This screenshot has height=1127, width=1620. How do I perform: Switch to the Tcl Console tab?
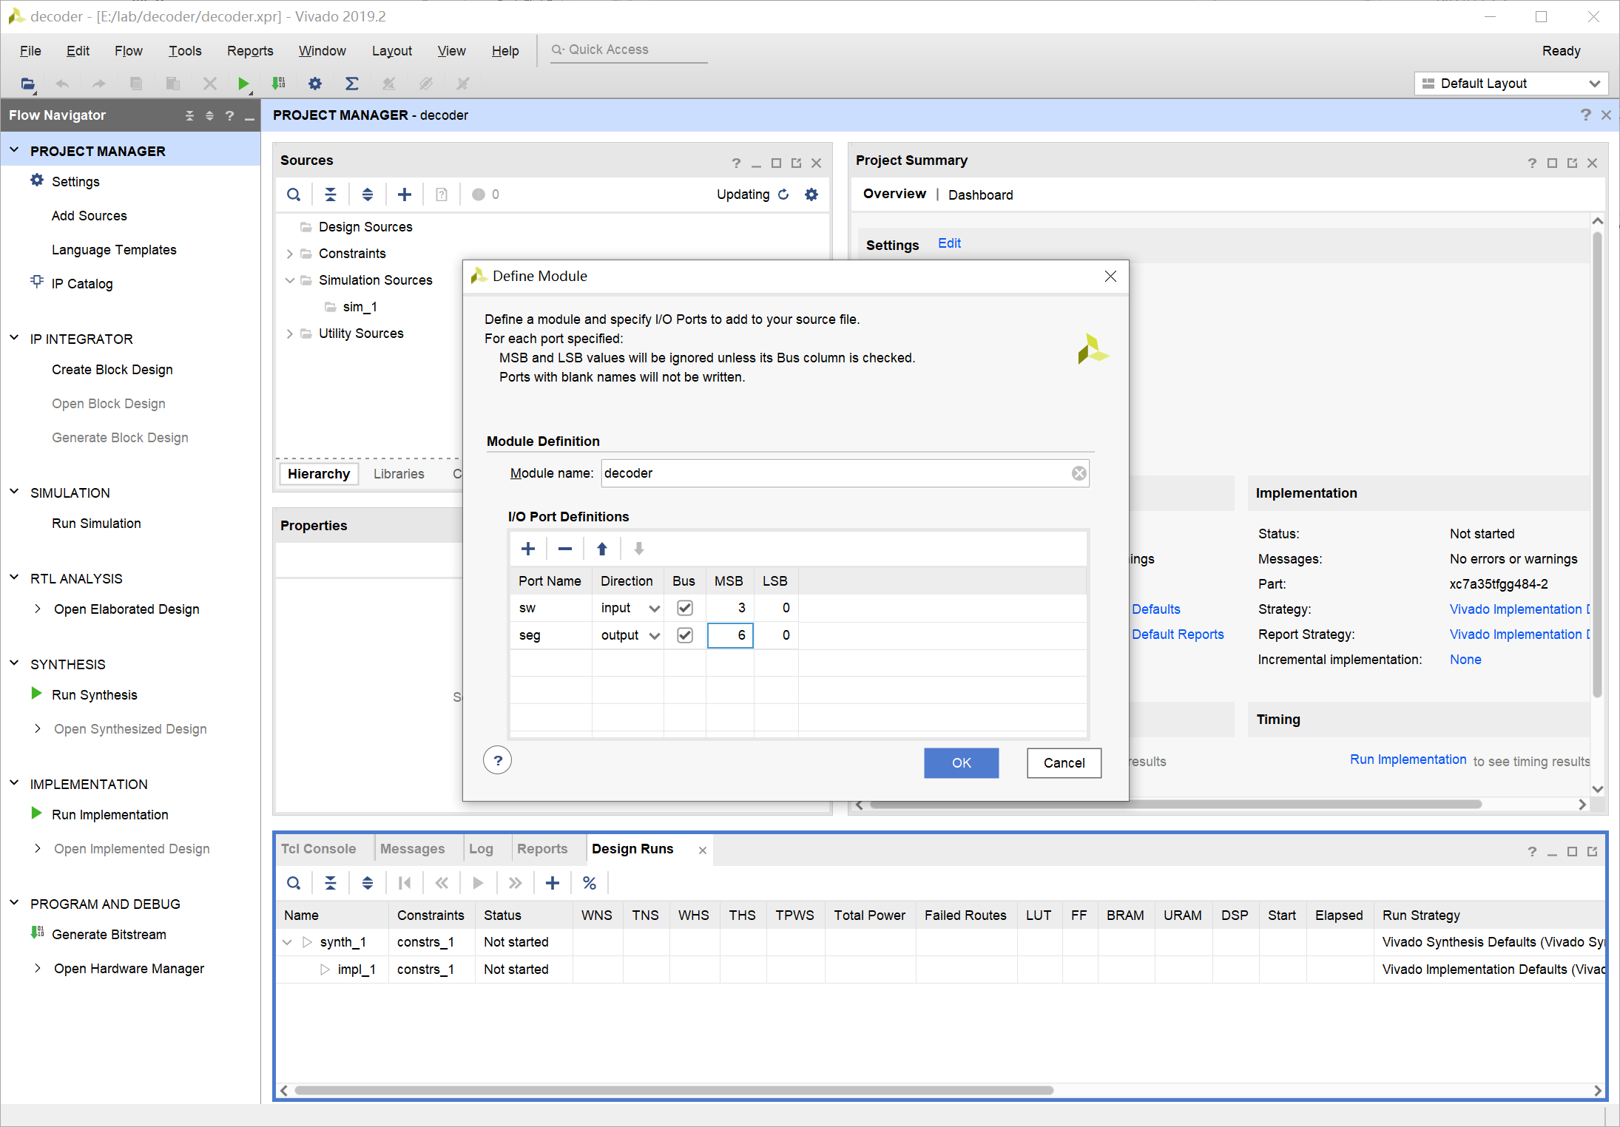pos(318,849)
